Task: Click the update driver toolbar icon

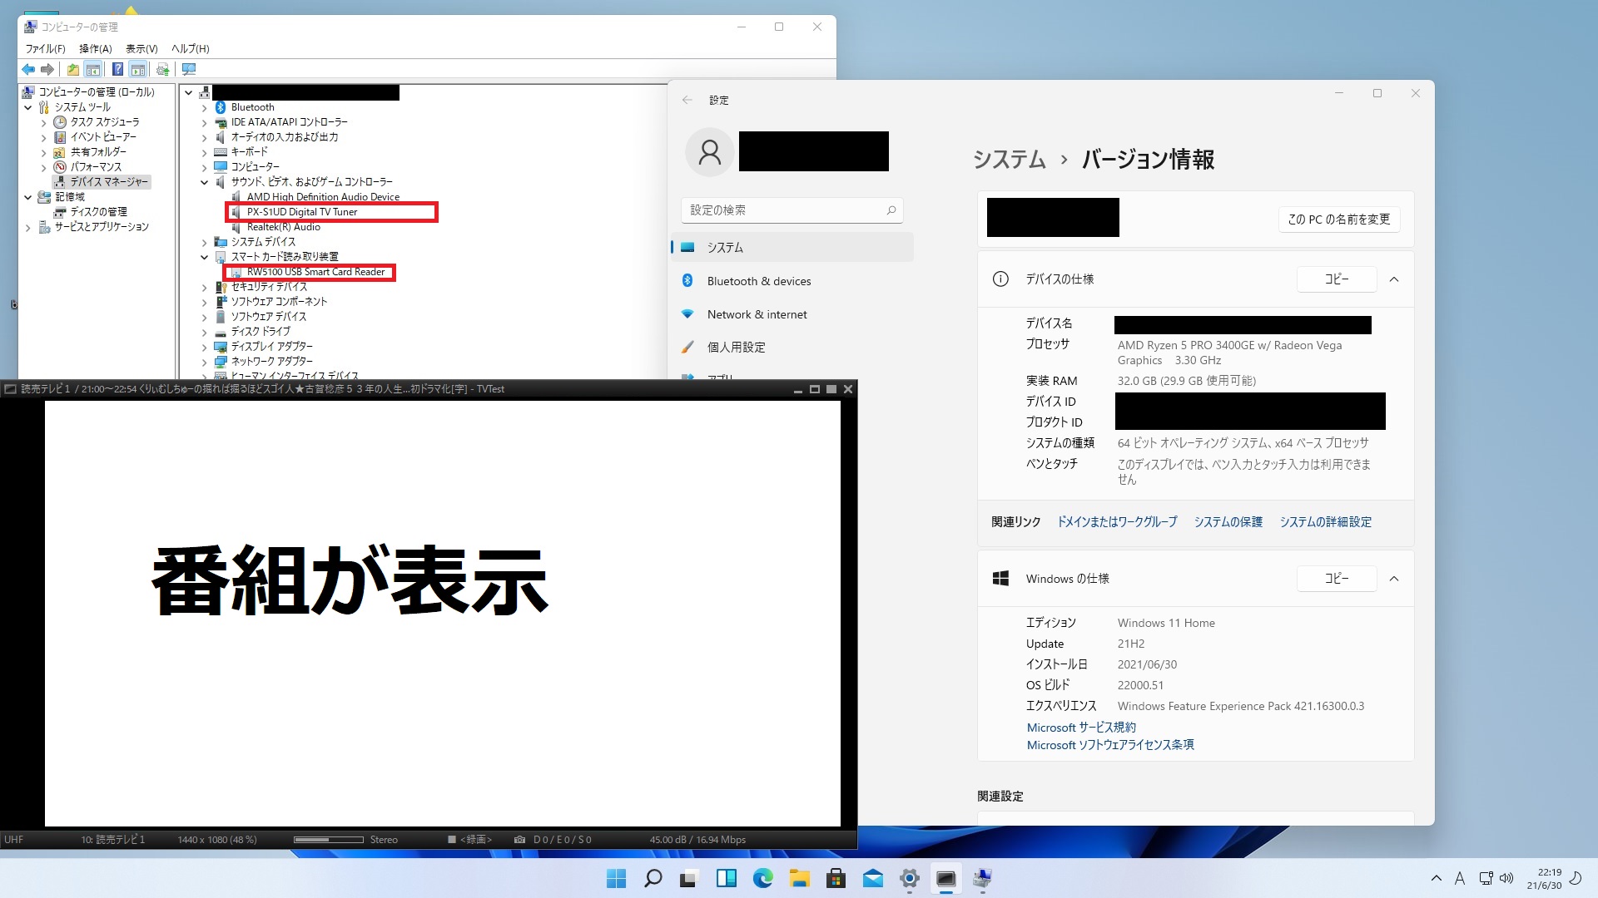Action: pyautogui.click(x=163, y=69)
